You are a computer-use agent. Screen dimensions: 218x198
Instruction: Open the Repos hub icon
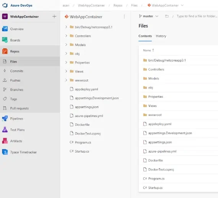pyautogui.click(x=5, y=51)
